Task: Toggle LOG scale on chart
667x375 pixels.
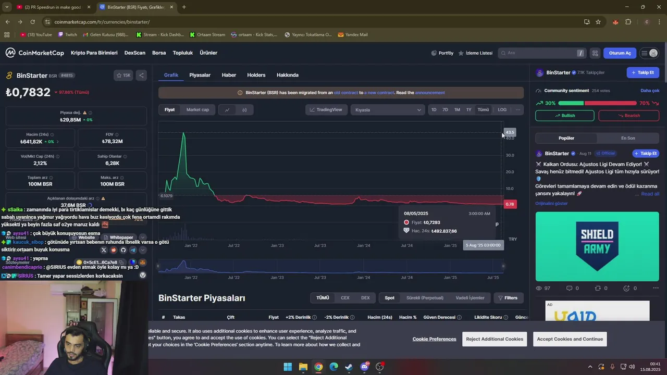Action: 502,110
